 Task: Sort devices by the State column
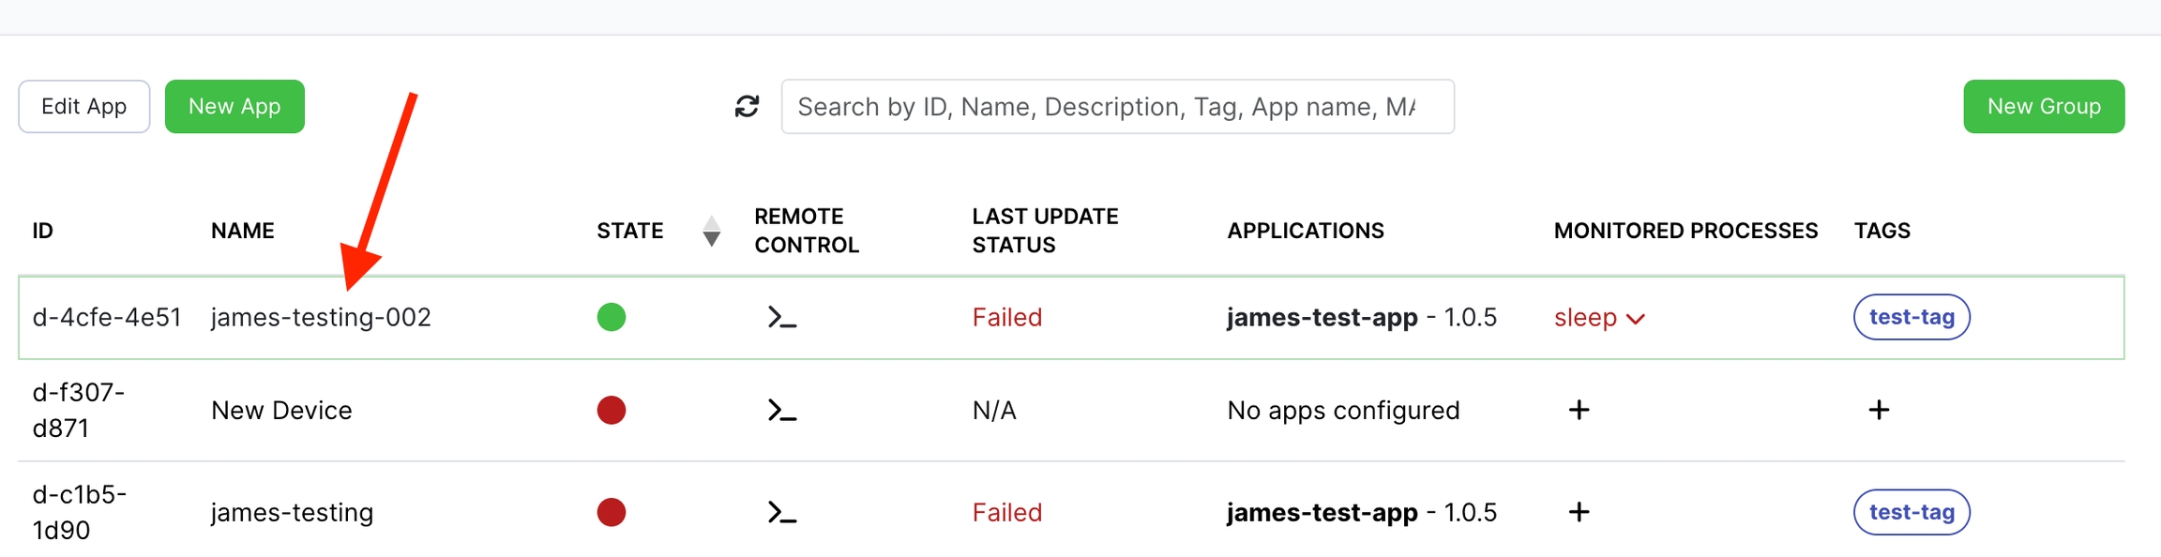coord(712,231)
